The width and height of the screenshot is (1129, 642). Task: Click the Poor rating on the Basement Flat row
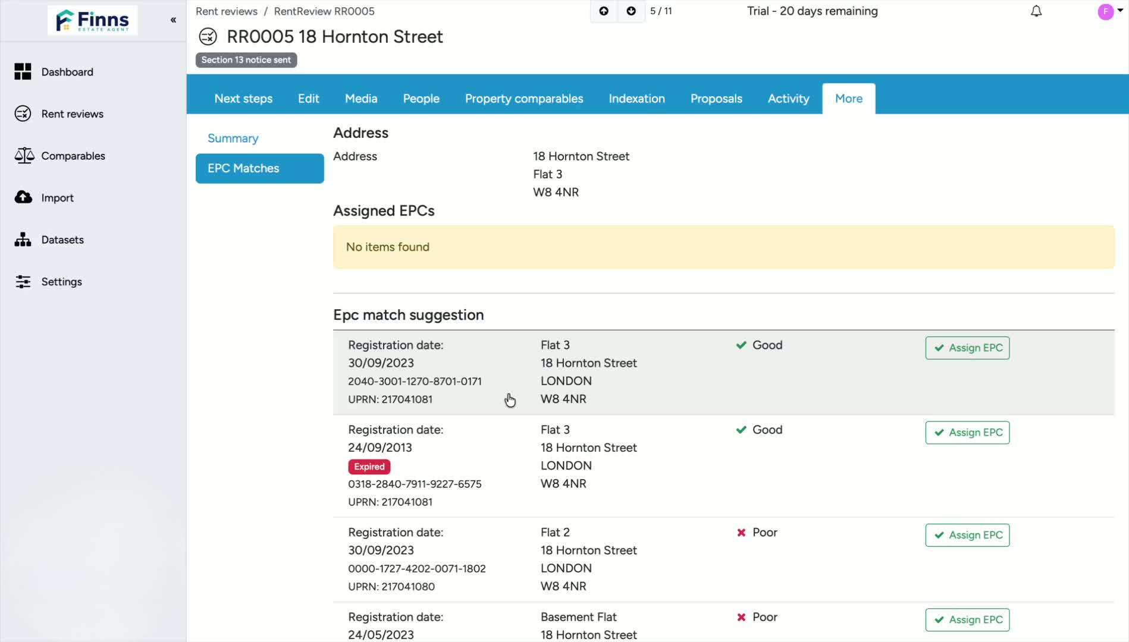tap(757, 617)
